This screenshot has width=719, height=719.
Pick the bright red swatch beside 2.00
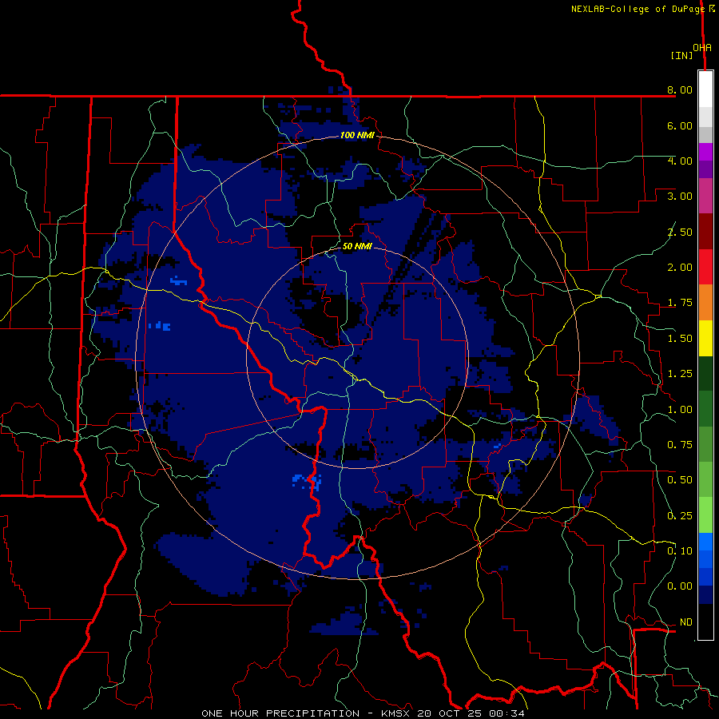[705, 267]
